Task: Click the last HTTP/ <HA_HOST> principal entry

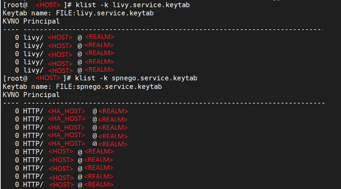Action: (x=71, y=144)
